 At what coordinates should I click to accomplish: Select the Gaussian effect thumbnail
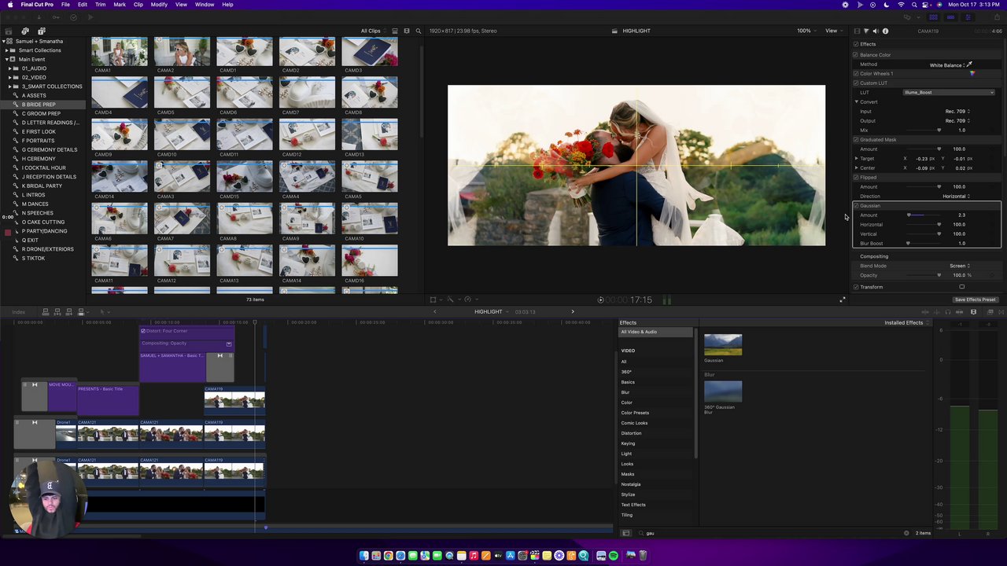(x=722, y=345)
